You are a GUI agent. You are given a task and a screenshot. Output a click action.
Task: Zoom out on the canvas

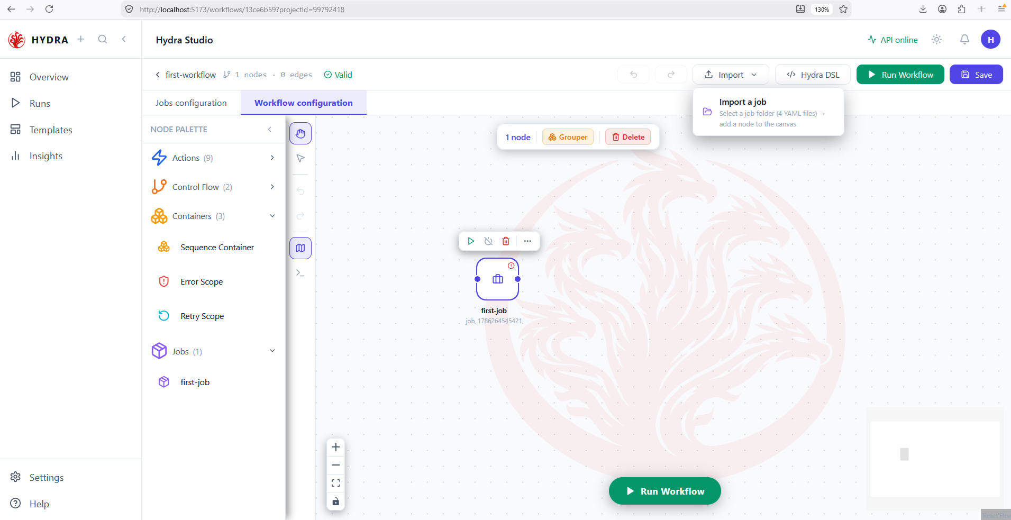tap(335, 465)
